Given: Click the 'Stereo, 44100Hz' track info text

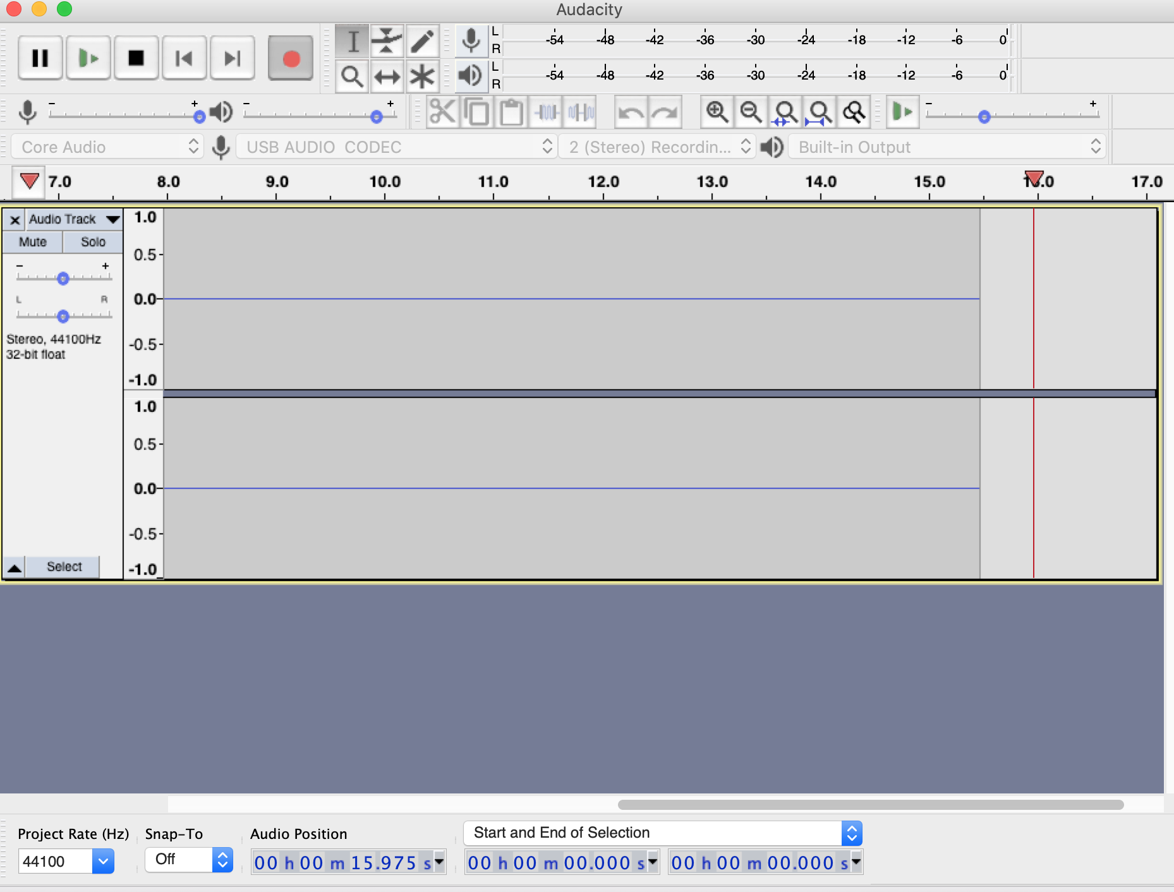Looking at the screenshot, I should click(54, 339).
